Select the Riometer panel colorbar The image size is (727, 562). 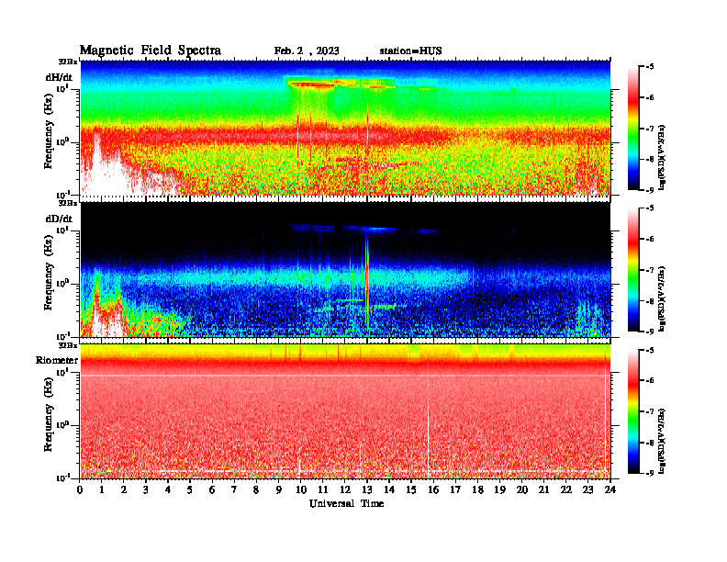click(633, 411)
